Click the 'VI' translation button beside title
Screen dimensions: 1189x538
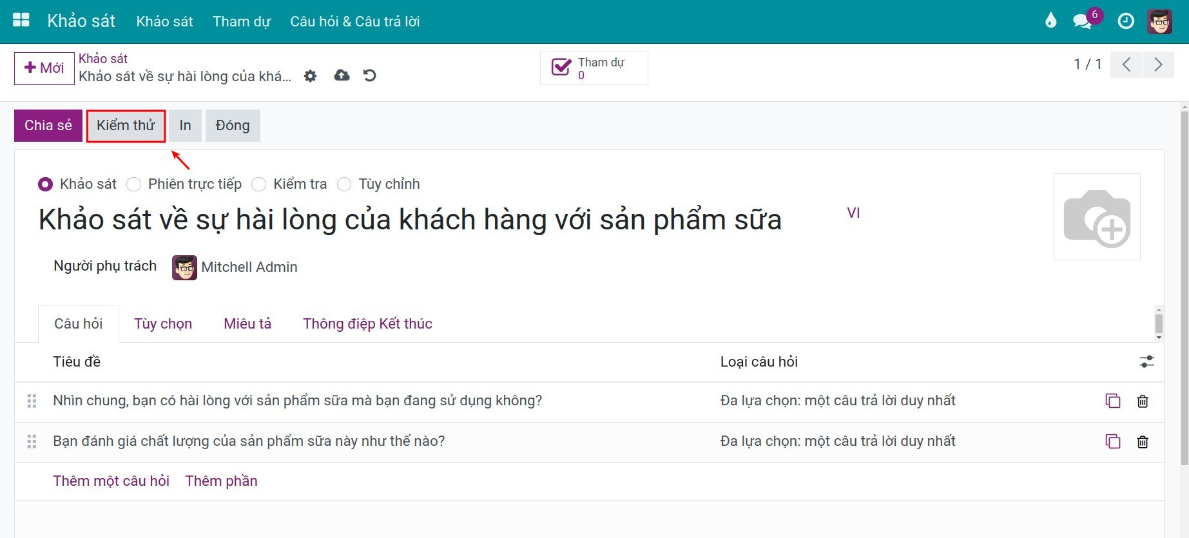click(853, 213)
